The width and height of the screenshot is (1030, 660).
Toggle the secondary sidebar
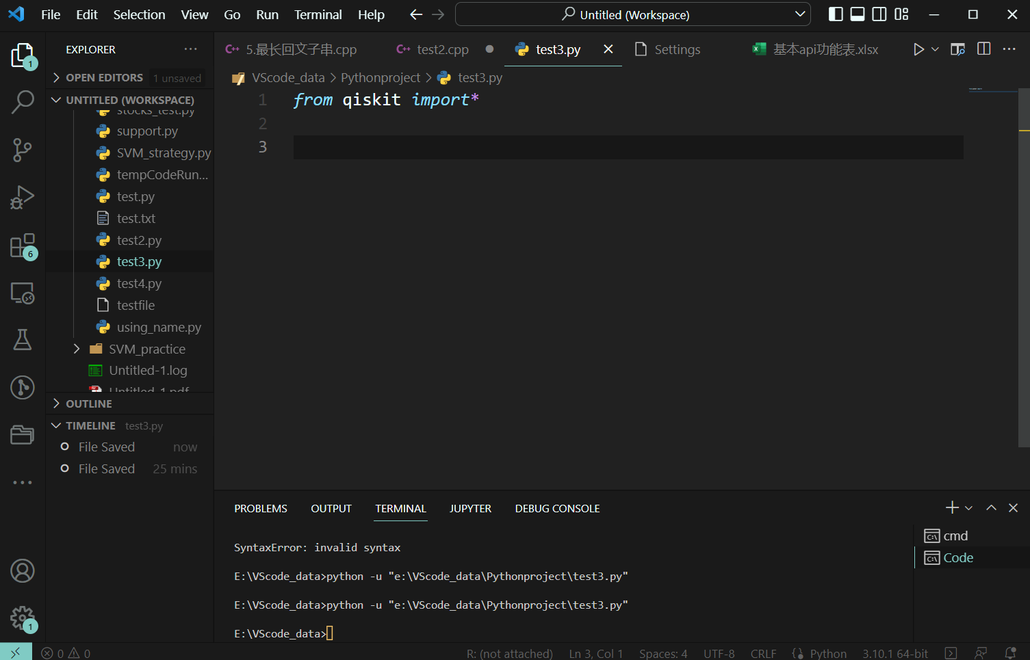(x=879, y=14)
